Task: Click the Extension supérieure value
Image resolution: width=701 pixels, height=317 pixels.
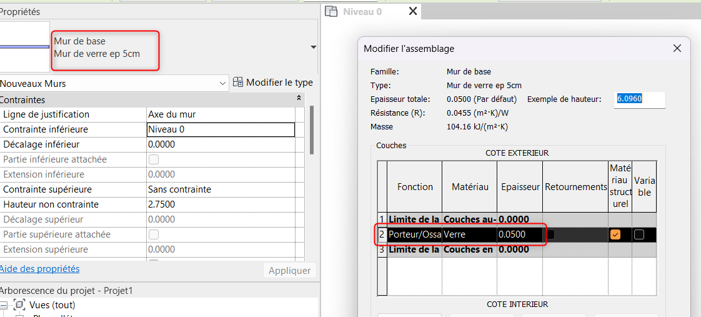Action: click(221, 249)
